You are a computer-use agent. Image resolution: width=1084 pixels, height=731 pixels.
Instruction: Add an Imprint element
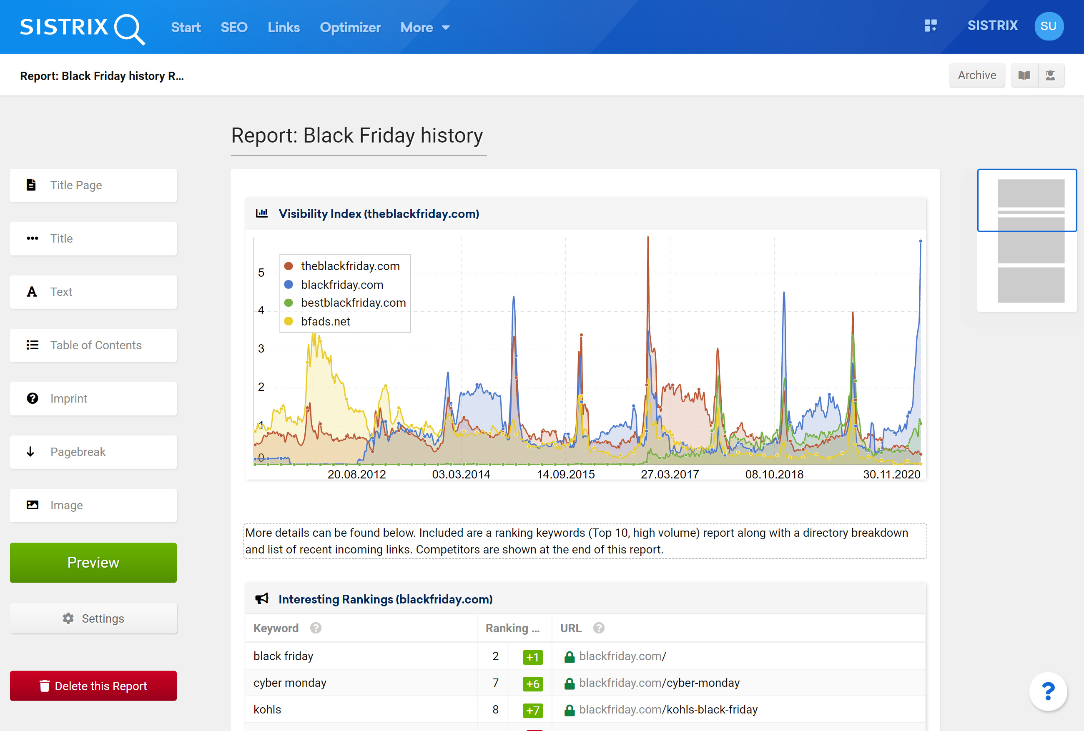[93, 398]
